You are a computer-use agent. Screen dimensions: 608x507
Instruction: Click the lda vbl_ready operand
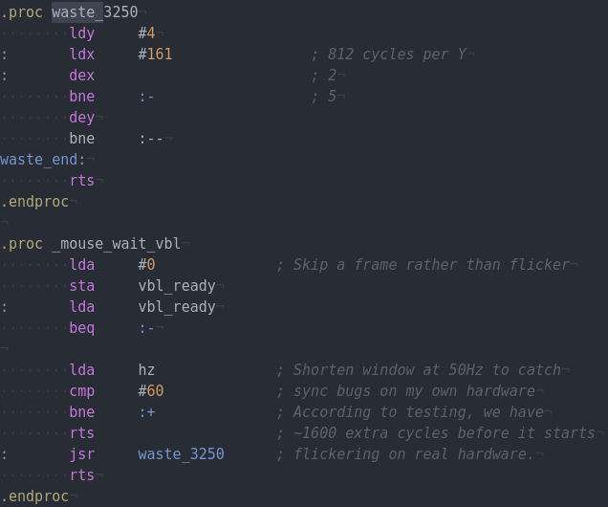tap(177, 306)
